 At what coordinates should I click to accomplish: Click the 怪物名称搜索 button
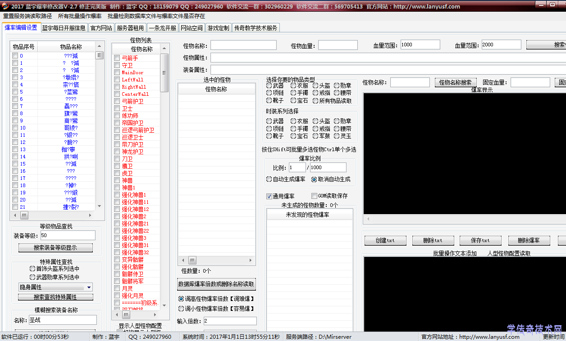pos(455,82)
